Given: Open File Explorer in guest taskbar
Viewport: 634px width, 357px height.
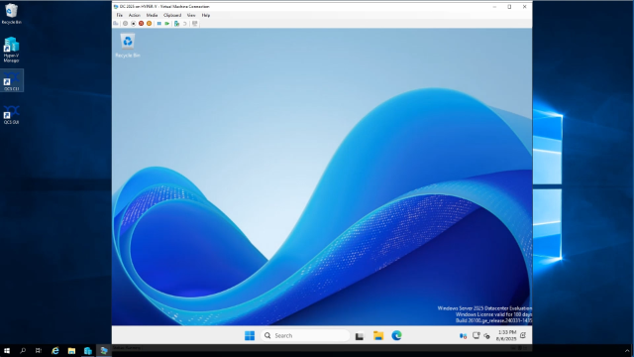Looking at the screenshot, I should [378, 335].
